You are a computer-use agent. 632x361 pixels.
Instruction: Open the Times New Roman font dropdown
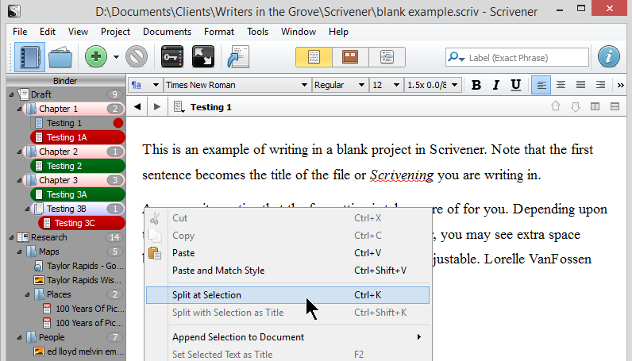[237, 85]
